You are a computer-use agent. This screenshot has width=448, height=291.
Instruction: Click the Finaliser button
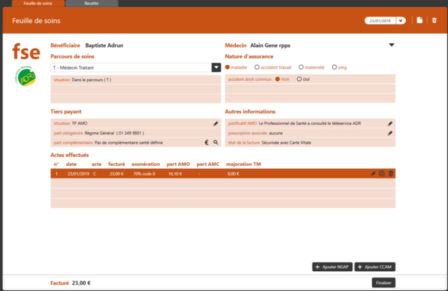[x=384, y=283]
